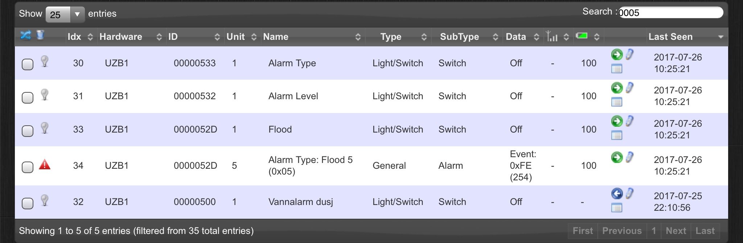Click the lightbulb icon for Vannalarm dusj
This screenshot has height=243, width=743.
click(45, 200)
